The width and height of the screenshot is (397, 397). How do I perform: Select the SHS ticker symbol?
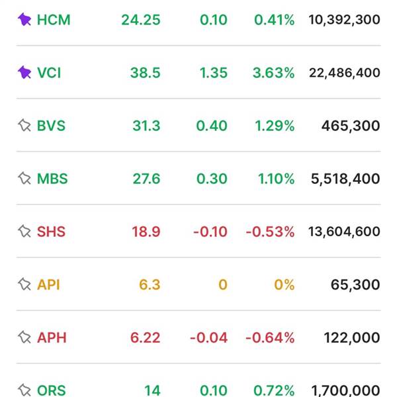[x=51, y=232]
